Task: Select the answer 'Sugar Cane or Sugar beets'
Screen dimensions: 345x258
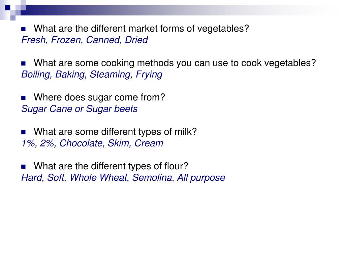Action: tap(80, 109)
